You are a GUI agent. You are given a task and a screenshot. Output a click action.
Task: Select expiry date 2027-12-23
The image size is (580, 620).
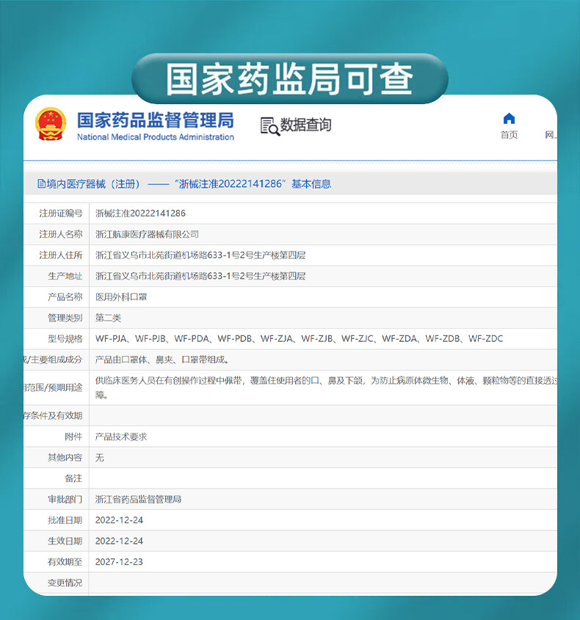[119, 562]
